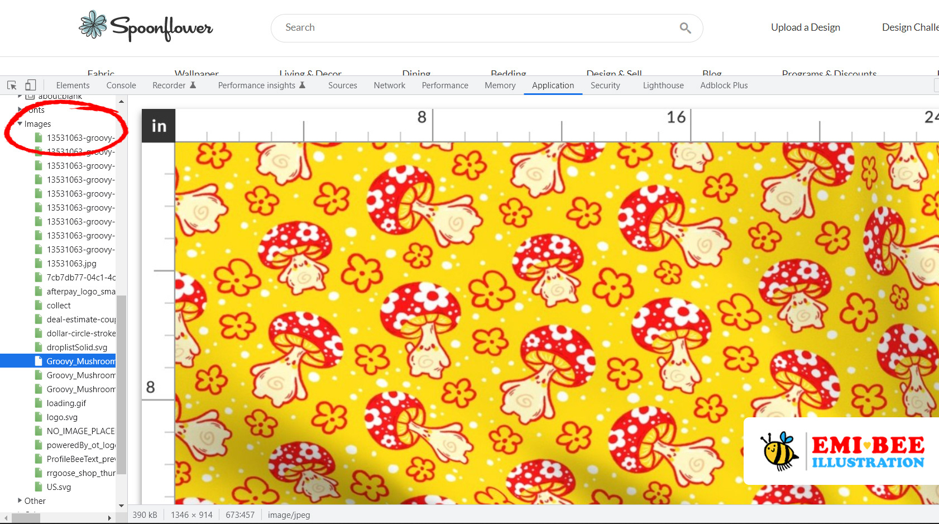Select the deal-estimate-coupon resource
The image size is (939, 524).
[x=81, y=319]
